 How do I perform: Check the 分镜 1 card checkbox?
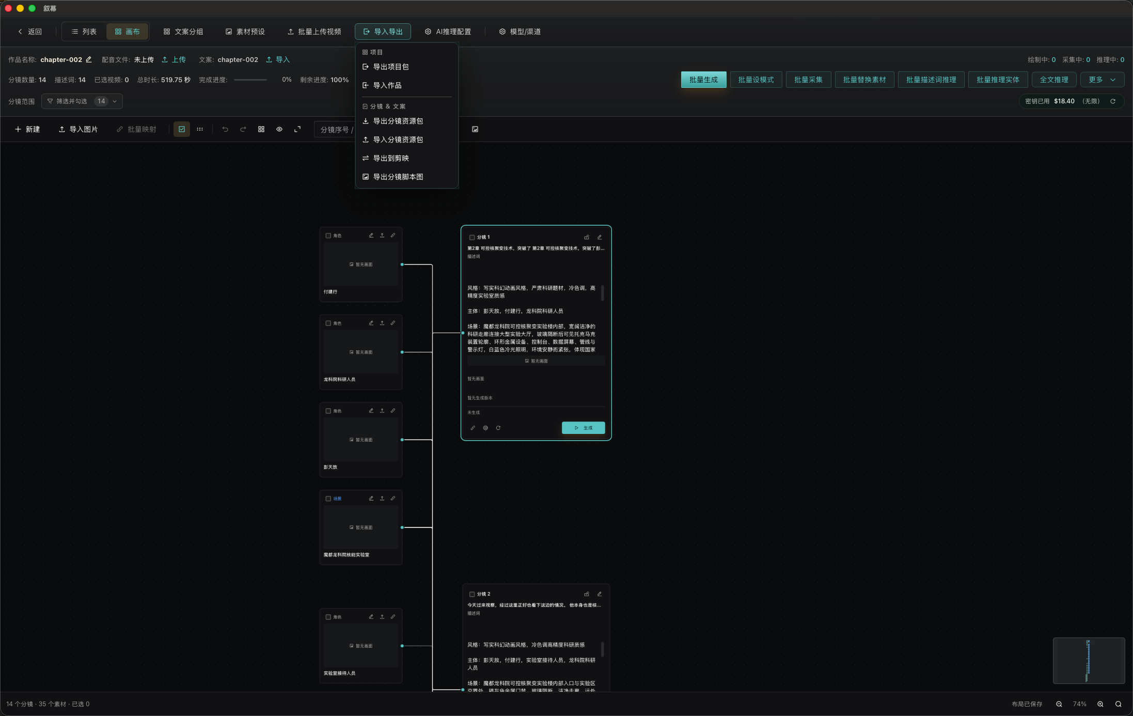472,237
